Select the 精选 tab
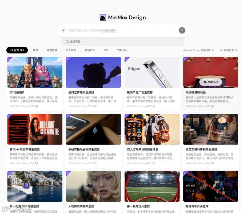The height and width of the screenshot is (214, 241). [36, 50]
